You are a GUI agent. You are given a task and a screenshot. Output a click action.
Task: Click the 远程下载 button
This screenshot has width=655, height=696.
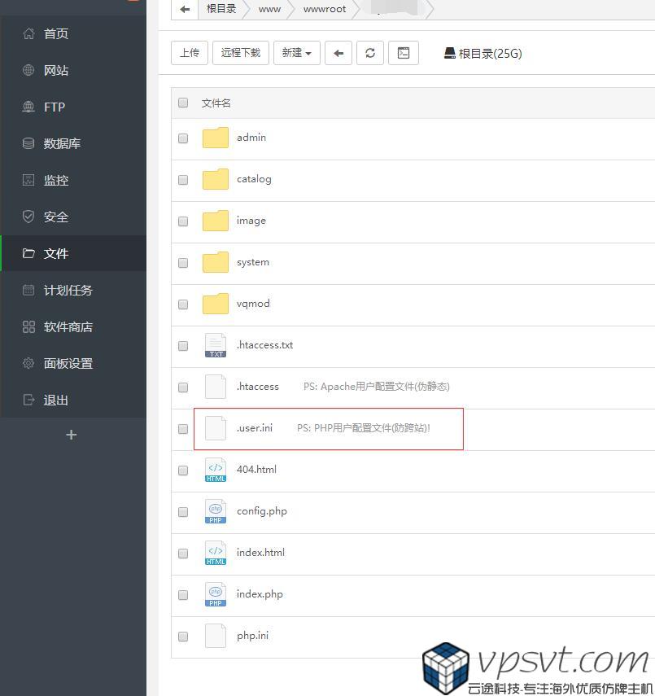click(x=241, y=53)
